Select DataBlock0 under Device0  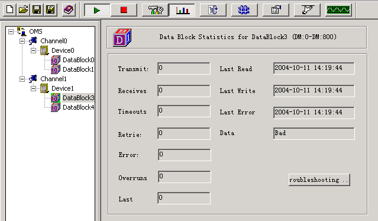(78, 60)
